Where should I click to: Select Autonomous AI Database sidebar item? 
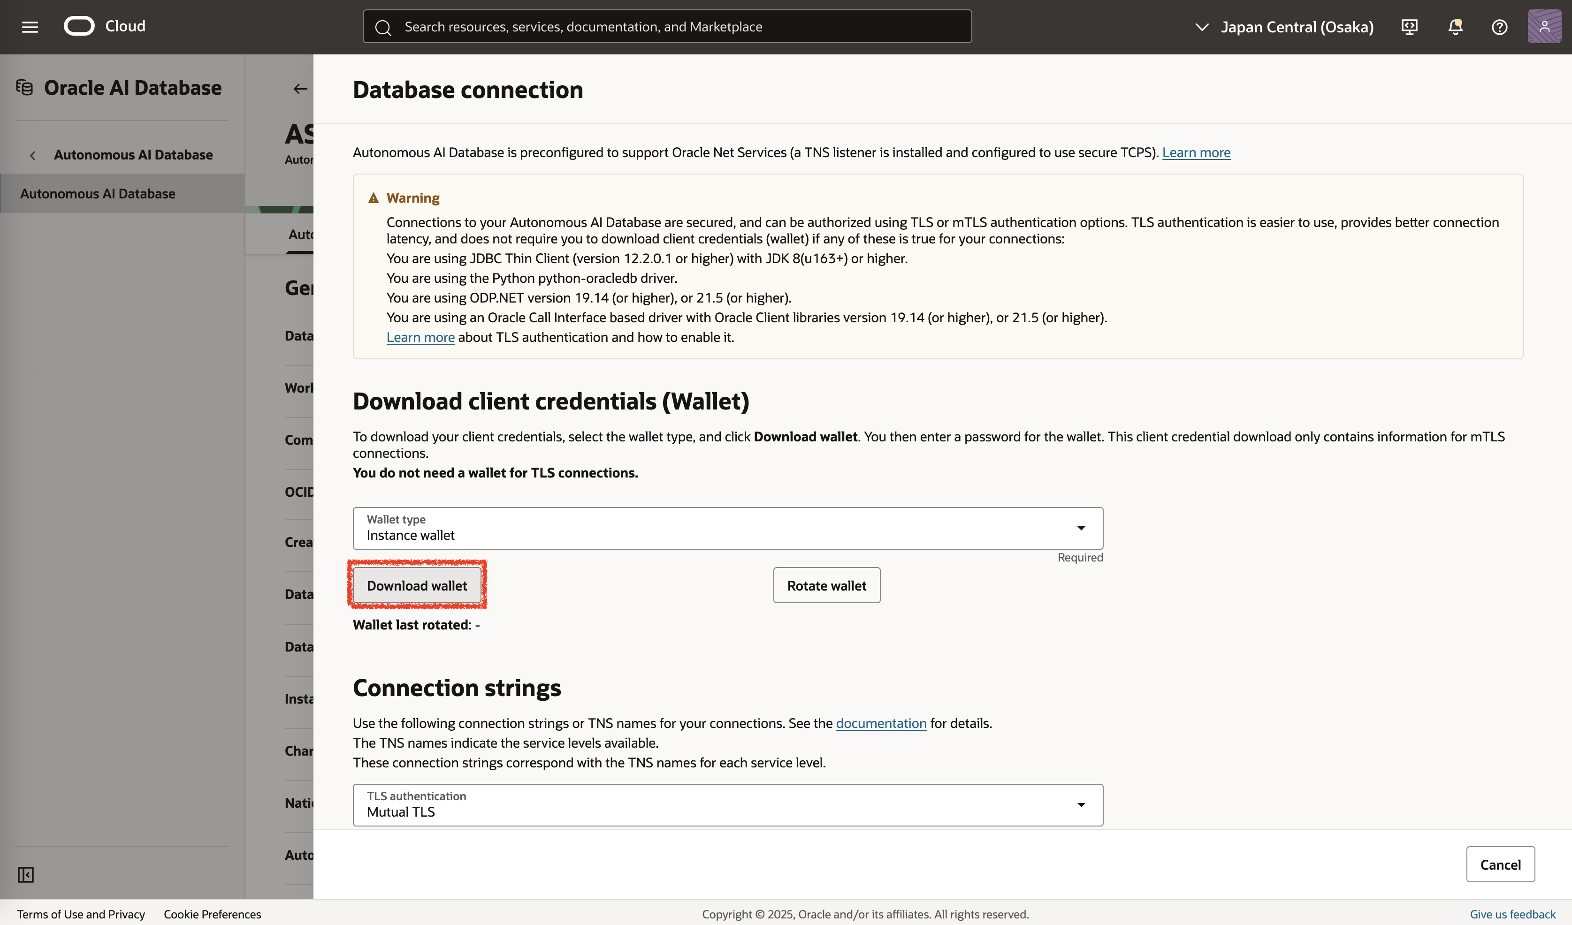pyautogui.click(x=98, y=193)
